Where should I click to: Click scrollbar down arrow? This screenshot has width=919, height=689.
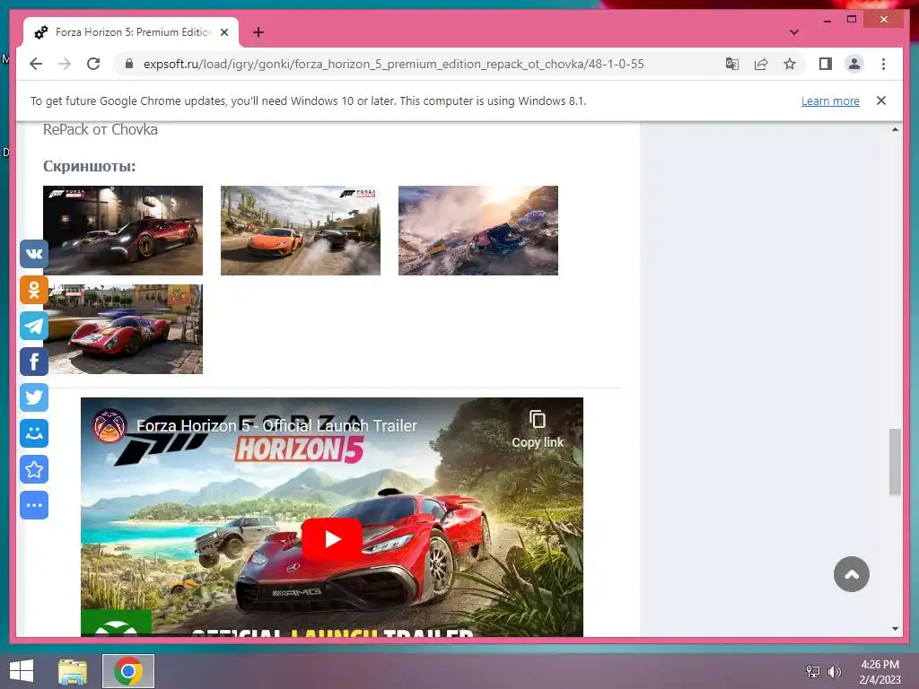coord(895,629)
